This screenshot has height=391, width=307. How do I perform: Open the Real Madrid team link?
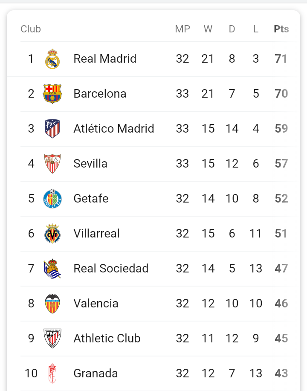(x=105, y=59)
